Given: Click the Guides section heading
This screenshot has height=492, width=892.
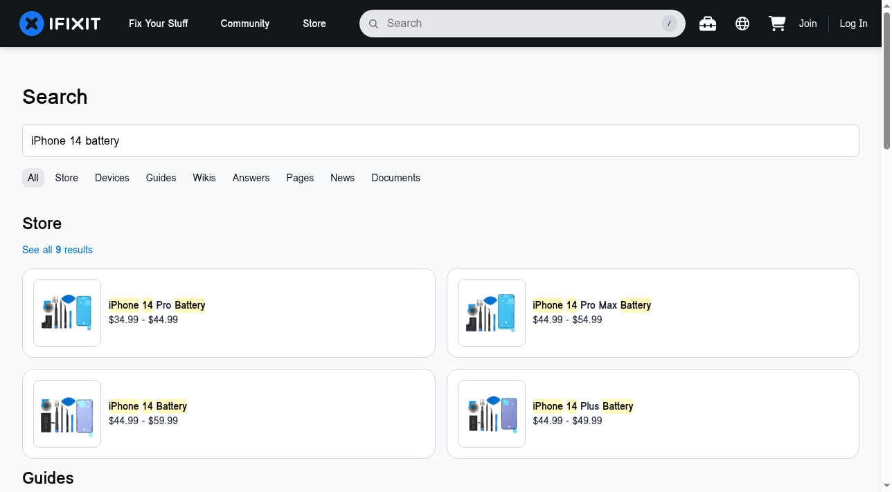Looking at the screenshot, I should tap(48, 478).
